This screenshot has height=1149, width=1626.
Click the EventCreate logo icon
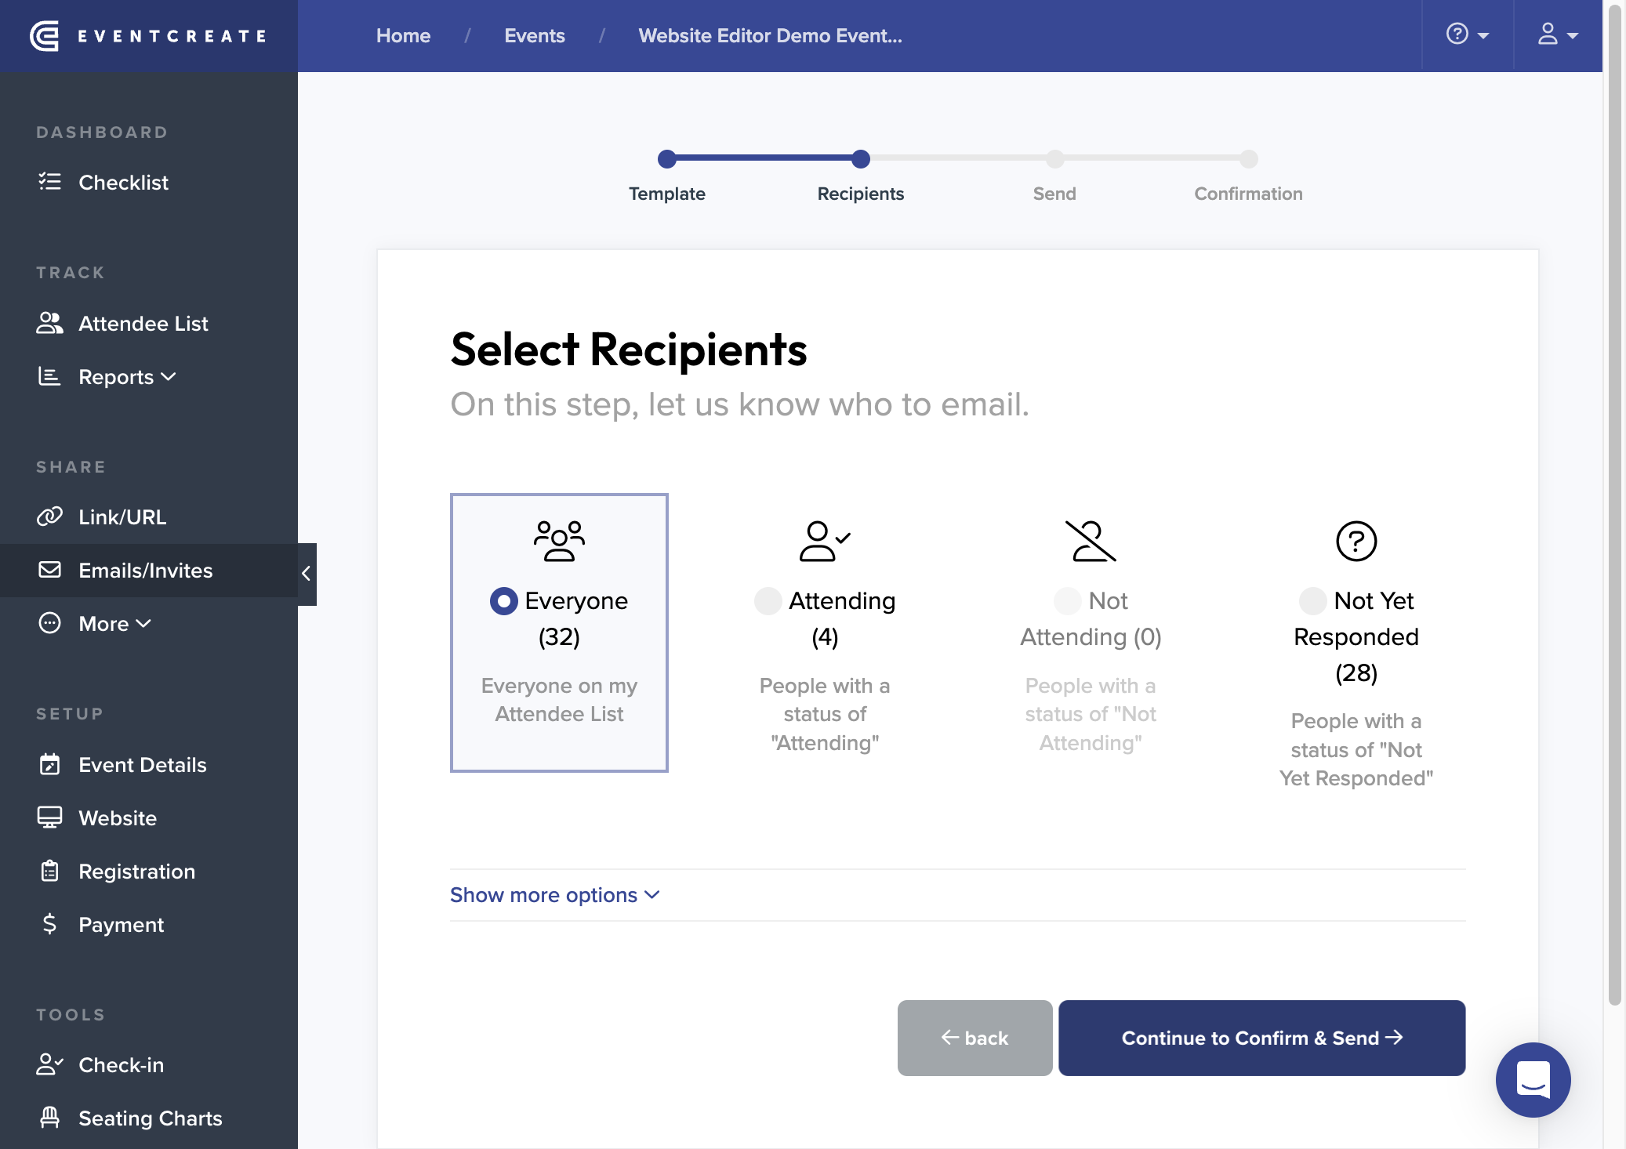(x=45, y=36)
